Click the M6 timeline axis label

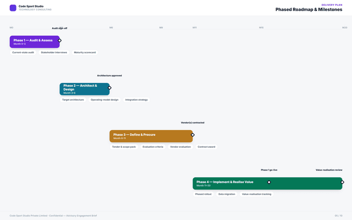111,27
